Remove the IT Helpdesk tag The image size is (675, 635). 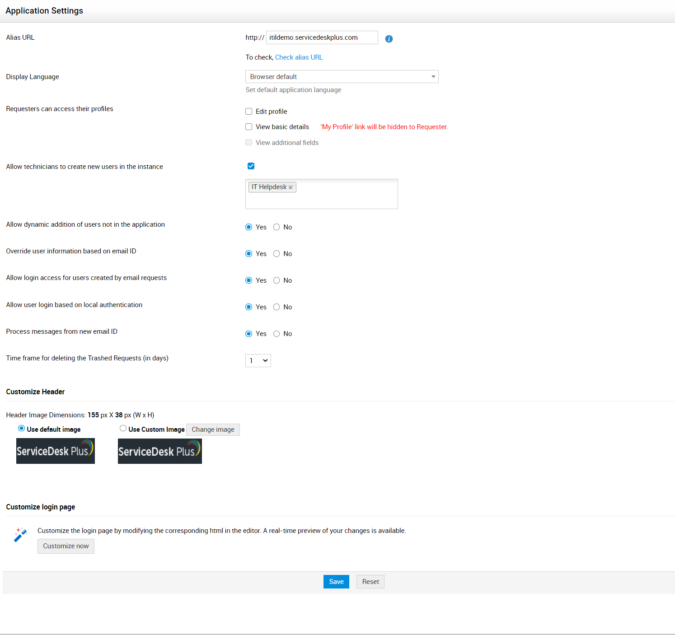pos(291,187)
